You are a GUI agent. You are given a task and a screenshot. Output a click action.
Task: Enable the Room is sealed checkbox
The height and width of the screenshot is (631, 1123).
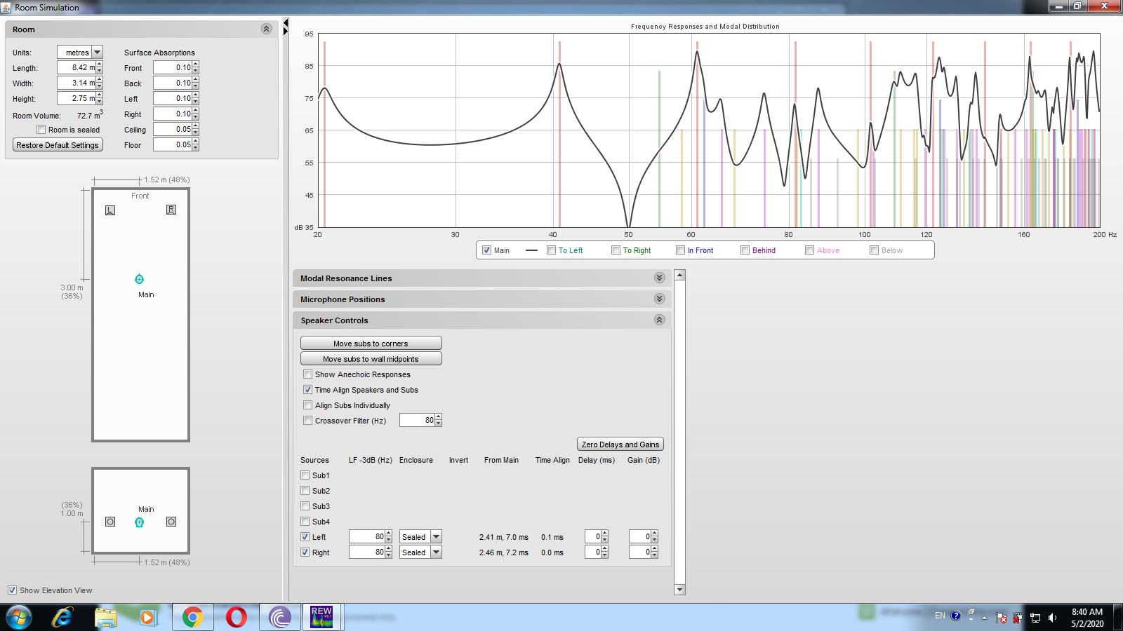[41, 130]
